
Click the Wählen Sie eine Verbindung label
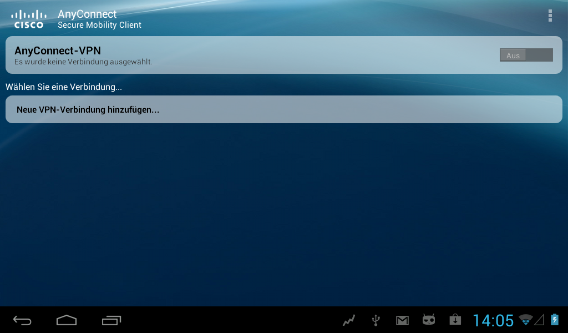pyautogui.click(x=64, y=87)
